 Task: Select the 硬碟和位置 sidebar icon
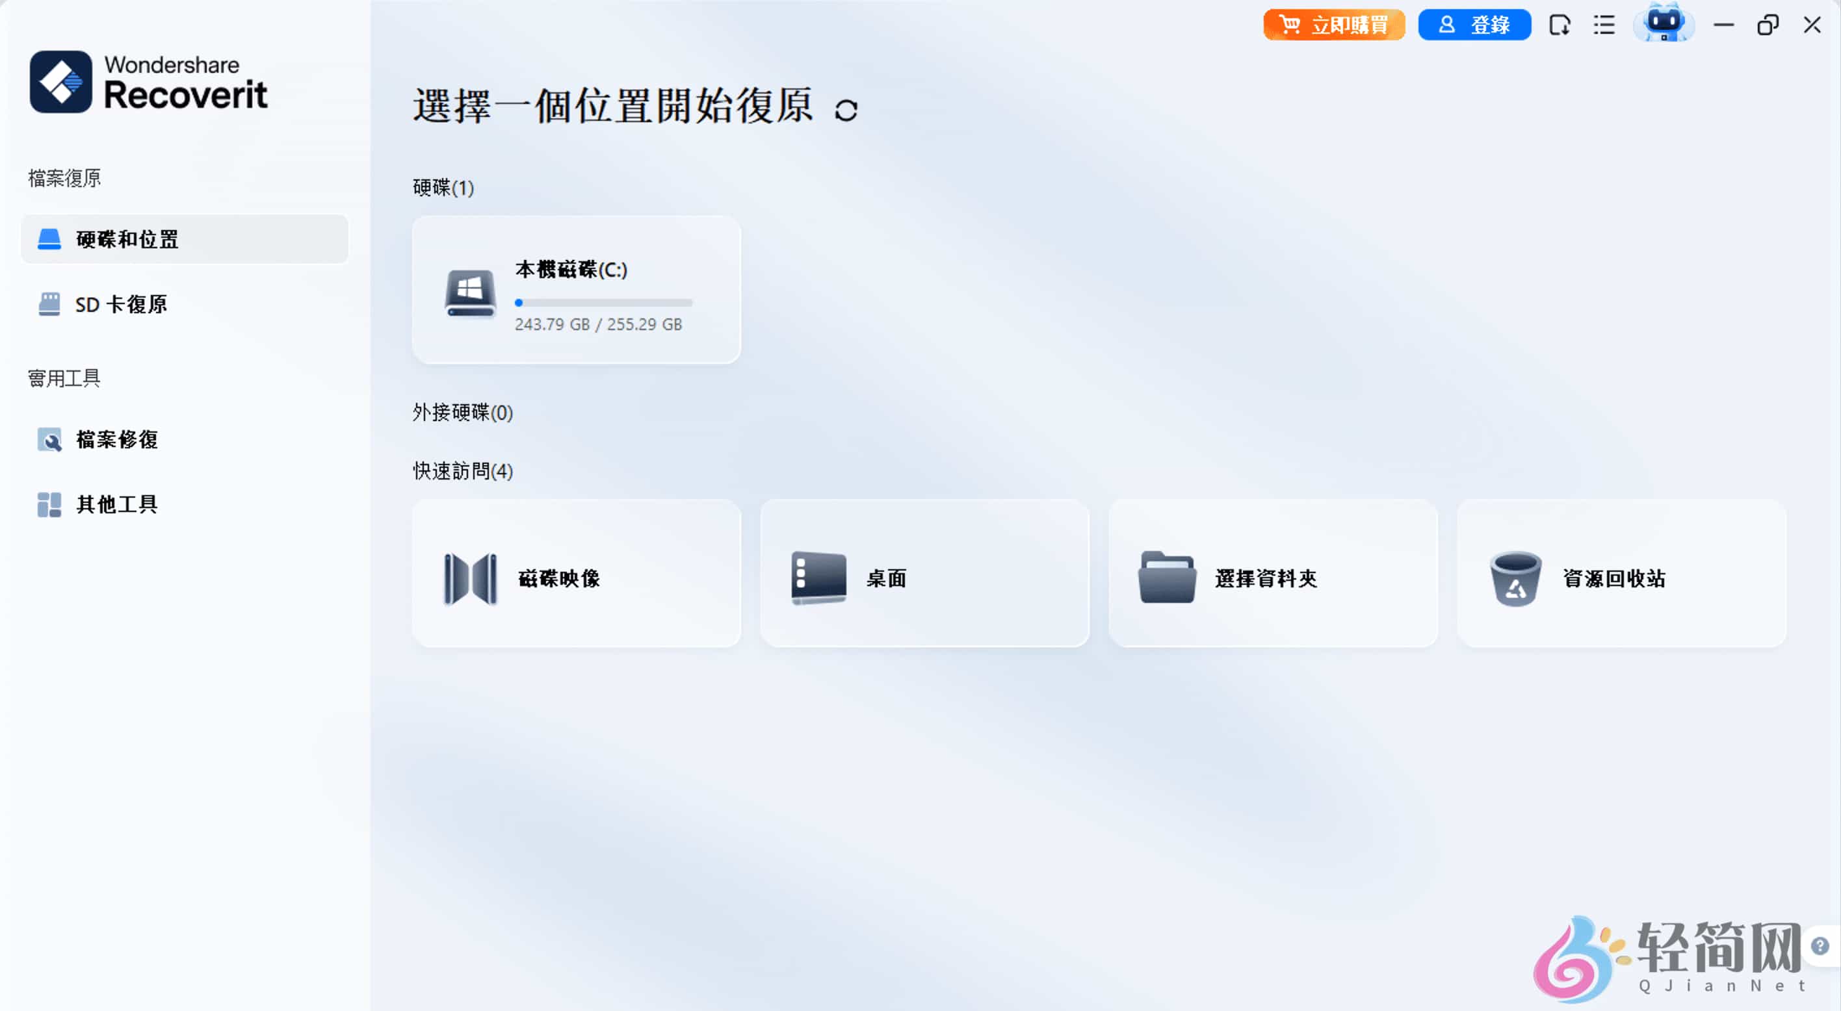[48, 239]
